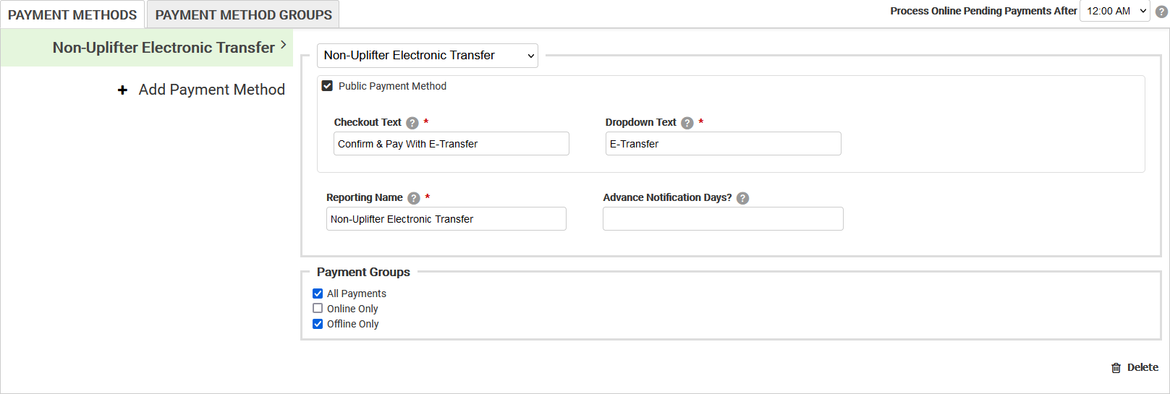Click the help icon beside Checkout Text
This screenshot has width=1170, height=394.
412,123
